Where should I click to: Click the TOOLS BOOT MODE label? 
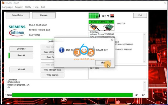pos(38,25)
